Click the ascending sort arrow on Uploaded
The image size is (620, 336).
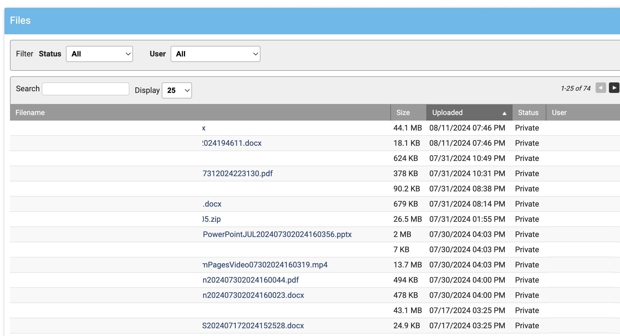click(504, 113)
